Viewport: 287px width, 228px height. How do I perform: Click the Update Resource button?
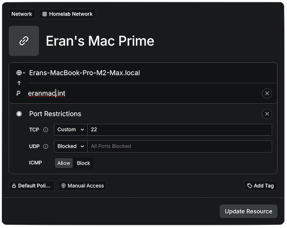pyautogui.click(x=248, y=211)
